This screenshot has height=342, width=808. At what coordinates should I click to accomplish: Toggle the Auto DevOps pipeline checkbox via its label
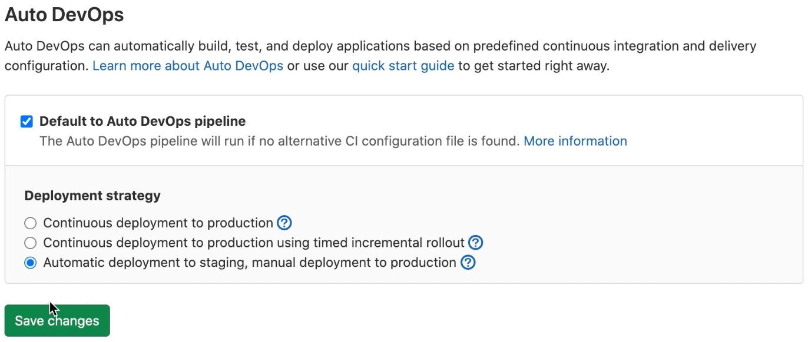(x=142, y=121)
